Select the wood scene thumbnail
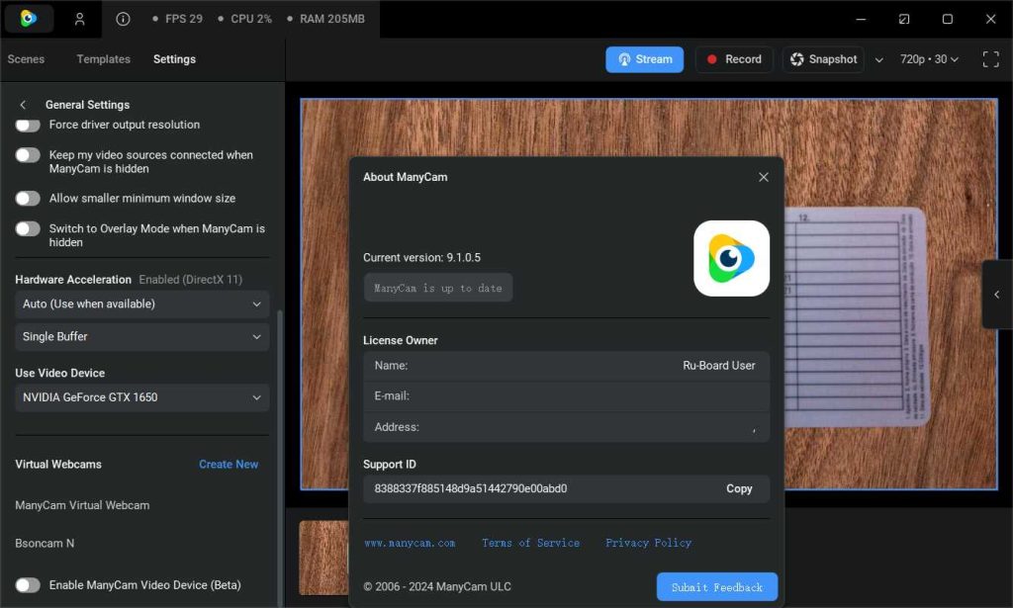This screenshot has width=1013, height=608. [324, 558]
